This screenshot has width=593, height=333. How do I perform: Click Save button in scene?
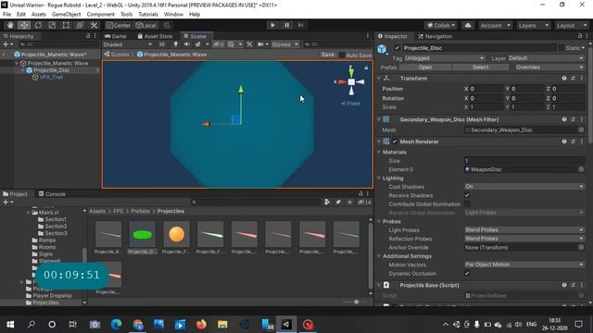point(327,55)
